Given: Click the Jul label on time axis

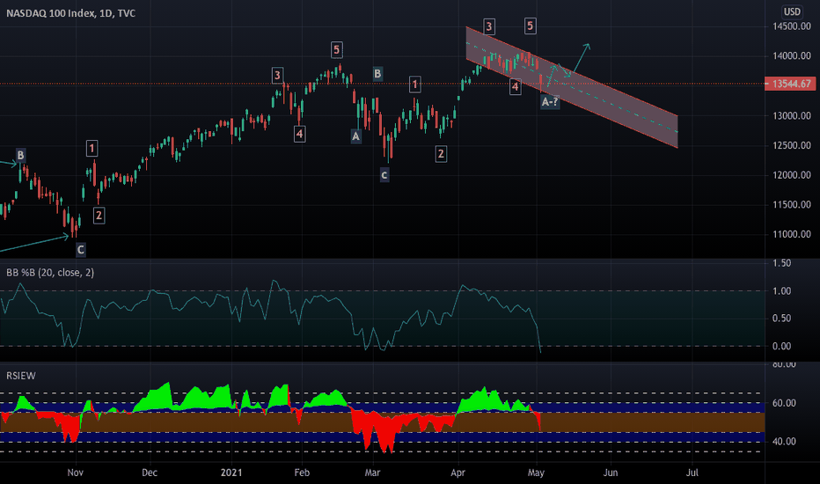Looking at the screenshot, I should click(692, 473).
